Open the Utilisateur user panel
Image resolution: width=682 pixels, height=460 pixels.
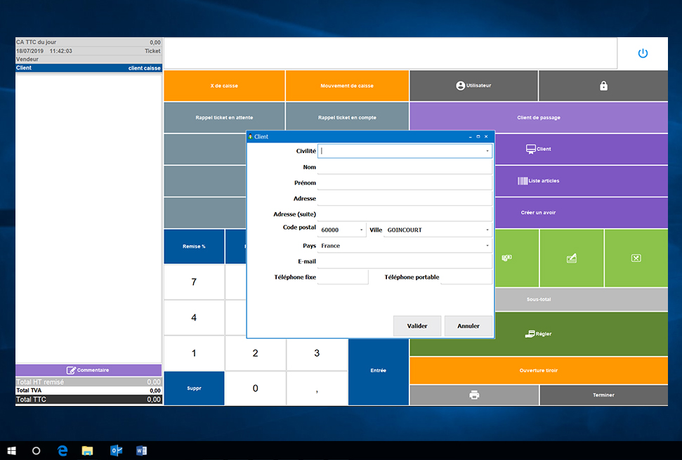(473, 85)
